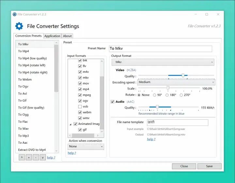Select To Mp4 (rotate right) preset
Screen dimensions: 235x183
click(x=35, y=73)
